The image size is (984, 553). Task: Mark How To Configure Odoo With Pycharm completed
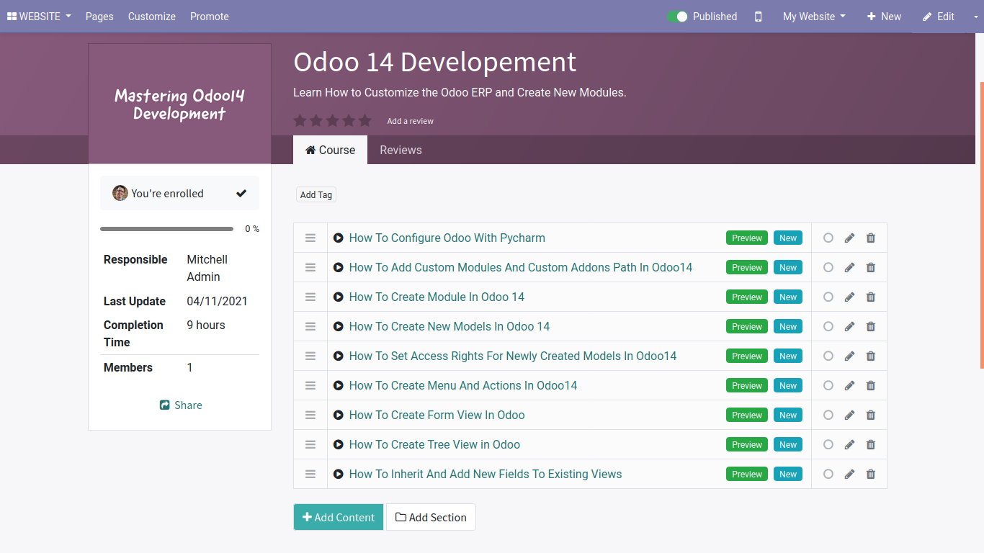(828, 238)
